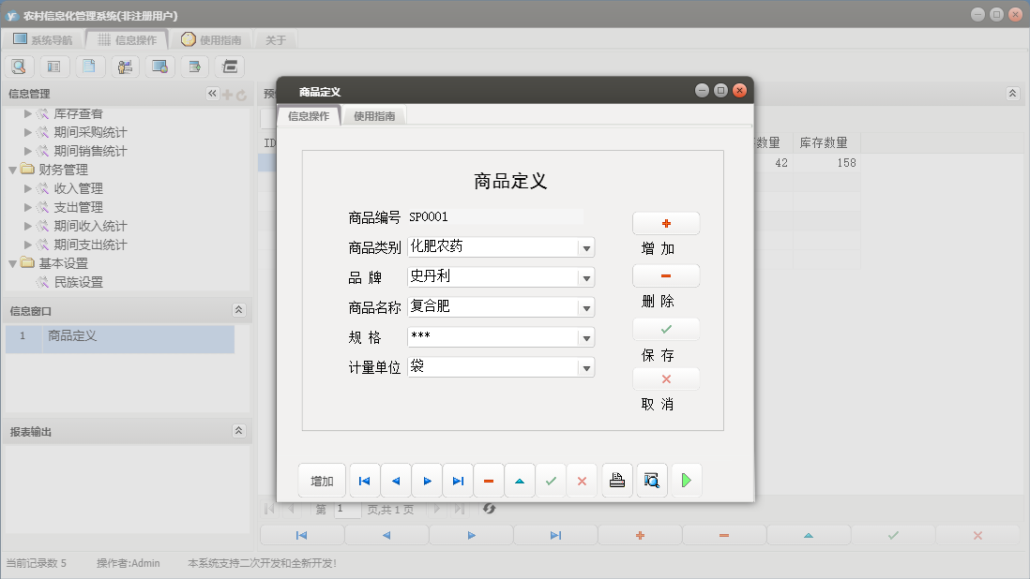The width and height of the screenshot is (1030, 579).
Task: Click the red minus button above 删除 label
Action: 666,276
